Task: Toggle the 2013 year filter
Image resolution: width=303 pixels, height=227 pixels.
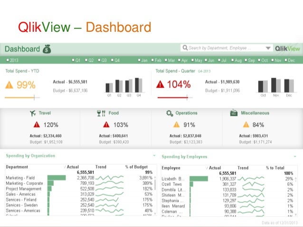Action: (x=12, y=60)
